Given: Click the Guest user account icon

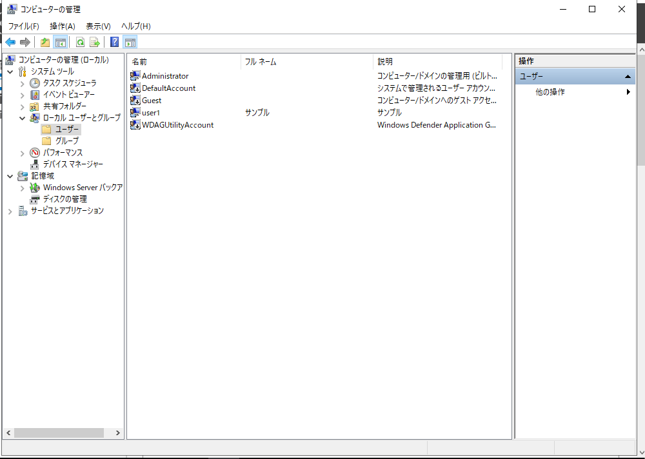Looking at the screenshot, I should [135, 101].
